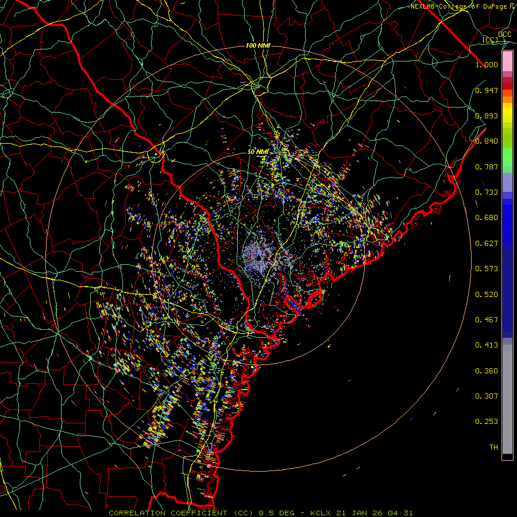Image resolution: width=517 pixels, height=517 pixels.
Task: Click the 0.573 color scale value
Action: pos(487,269)
